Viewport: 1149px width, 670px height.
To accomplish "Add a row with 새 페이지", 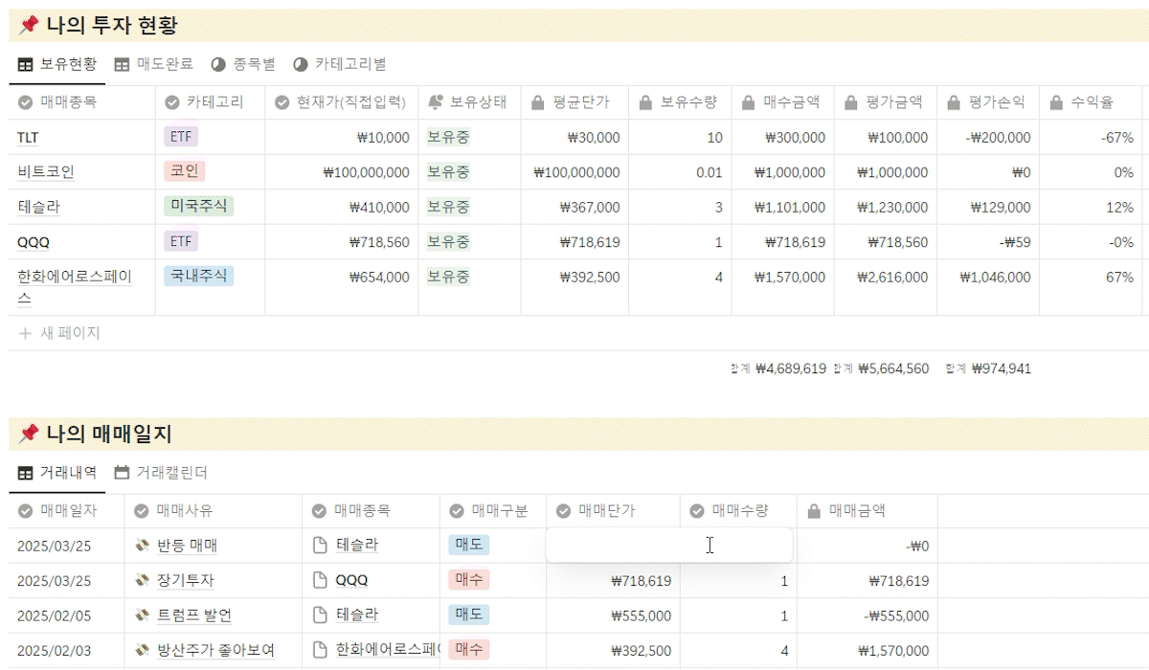I will point(59,333).
